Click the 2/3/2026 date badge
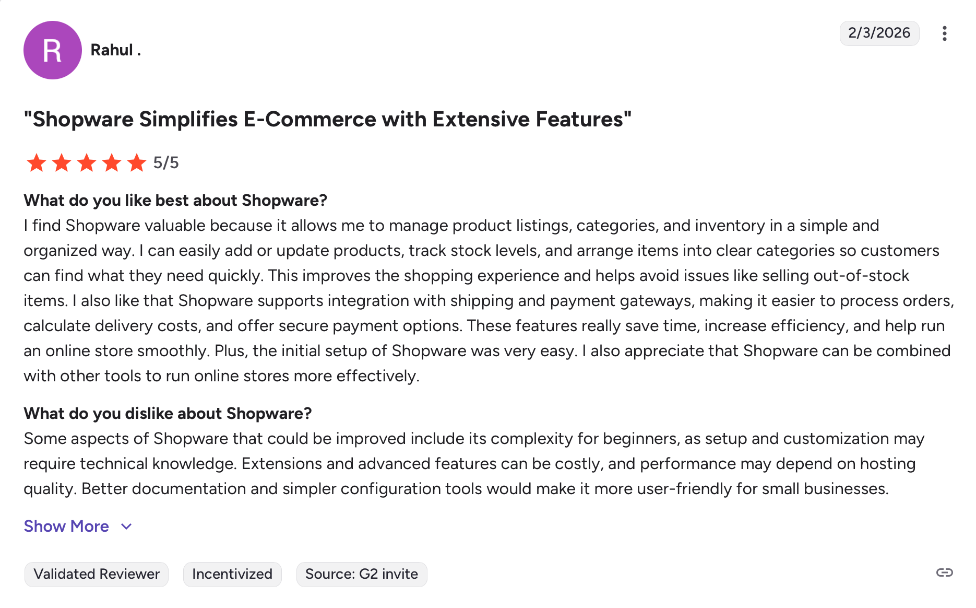Image resolution: width=976 pixels, height=608 pixels. click(x=879, y=33)
